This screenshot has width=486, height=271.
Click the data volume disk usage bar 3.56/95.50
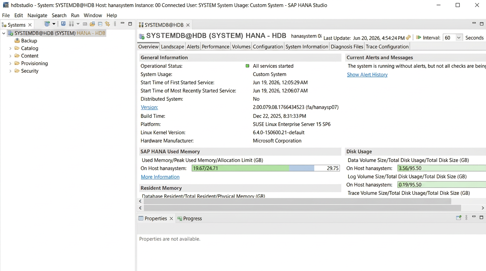click(441, 168)
